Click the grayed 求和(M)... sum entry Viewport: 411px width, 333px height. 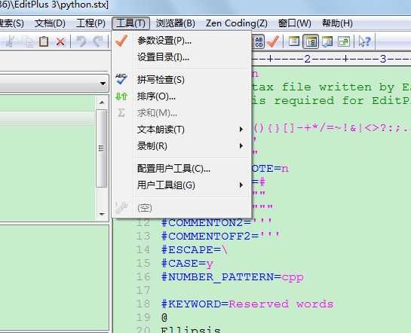[182, 113]
